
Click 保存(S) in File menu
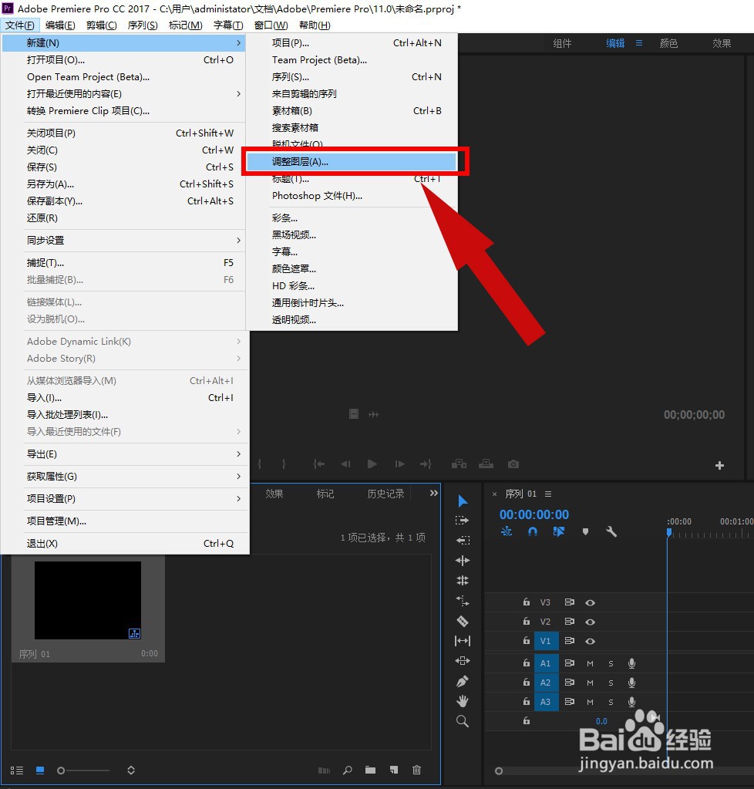pyautogui.click(x=124, y=167)
